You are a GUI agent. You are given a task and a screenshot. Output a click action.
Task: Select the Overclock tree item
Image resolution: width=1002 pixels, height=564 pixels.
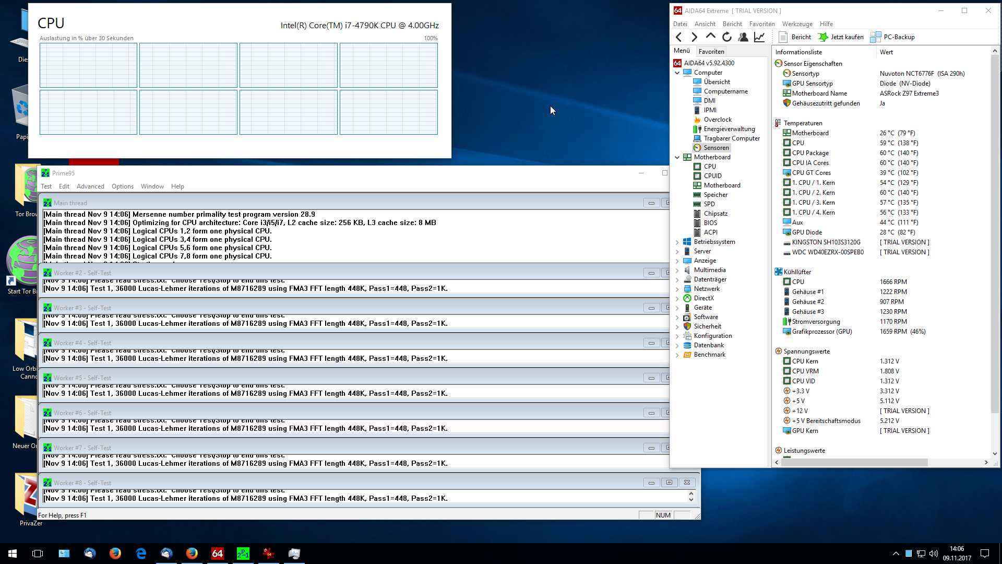coord(717,120)
